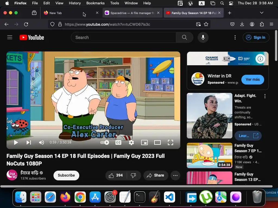Skip to next video button

(x=29, y=142)
